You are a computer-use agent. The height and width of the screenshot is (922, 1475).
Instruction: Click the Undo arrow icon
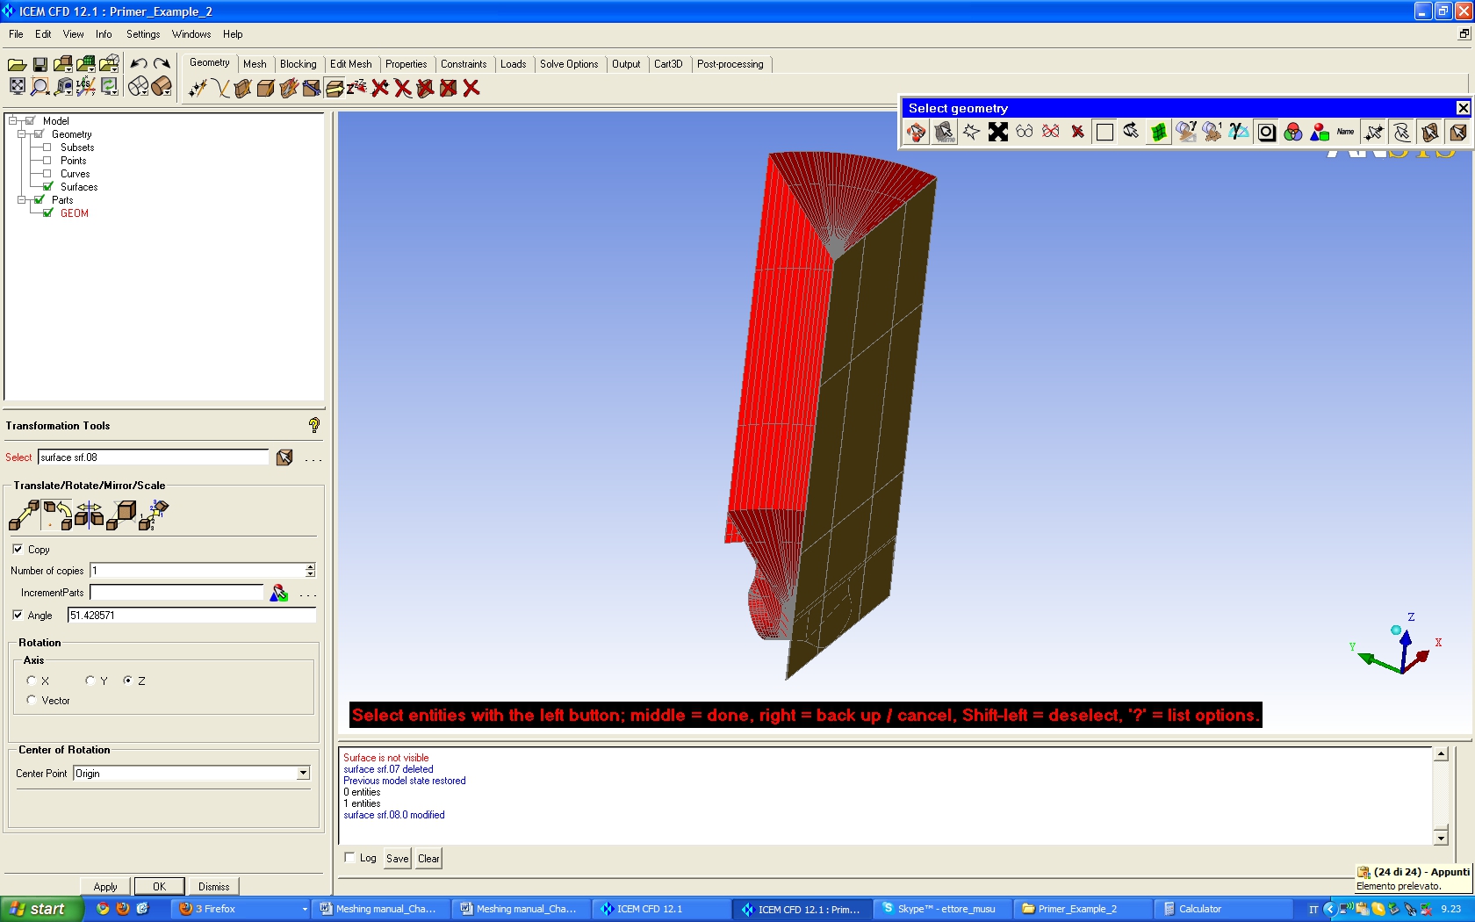(x=138, y=64)
